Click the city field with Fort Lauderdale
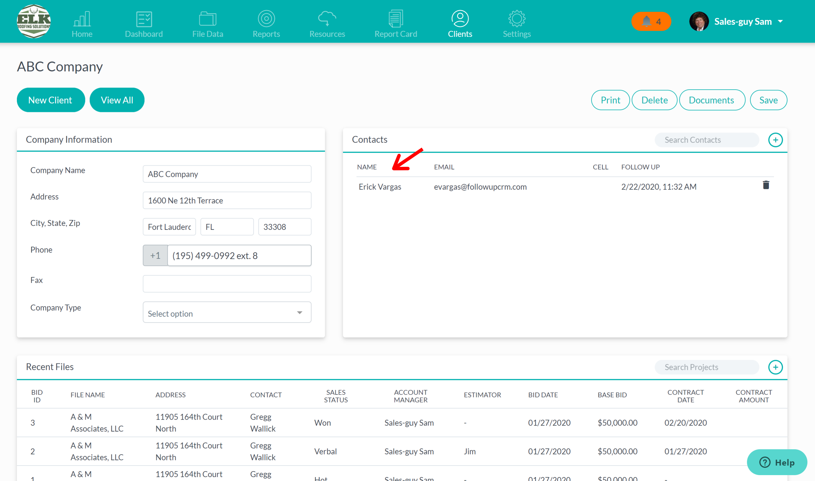Screen dimensions: 815x481 click(x=169, y=227)
